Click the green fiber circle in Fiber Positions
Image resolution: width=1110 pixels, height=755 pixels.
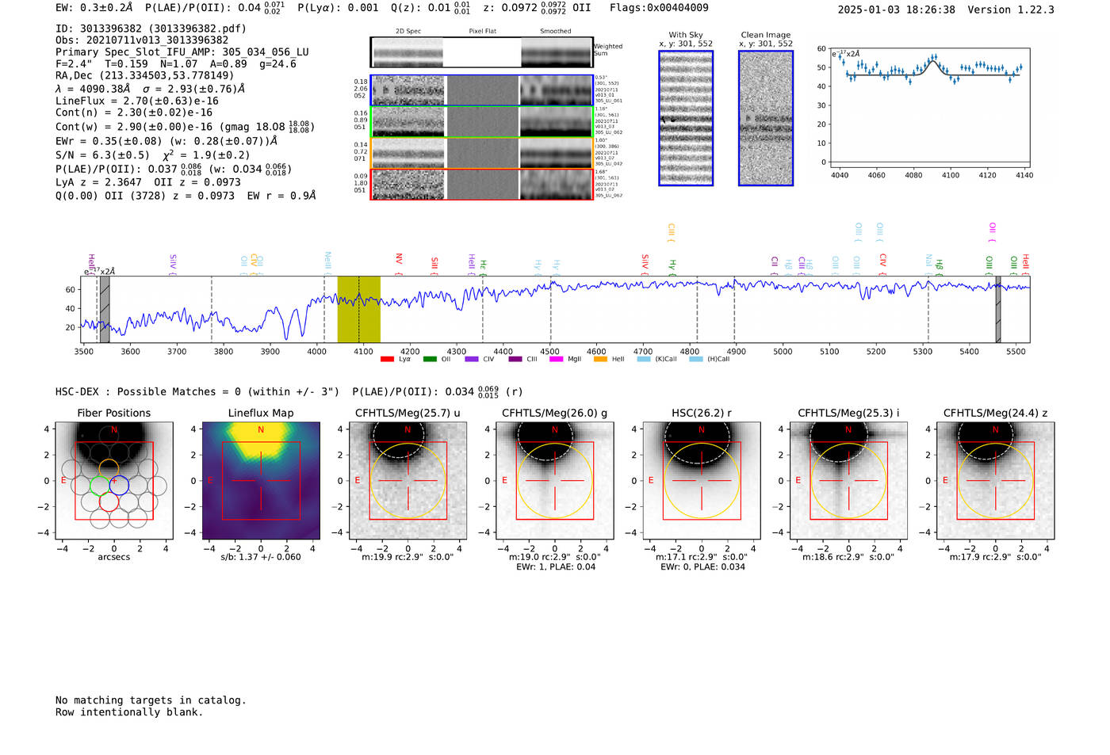pyautogui.click(x=100, y=484)
